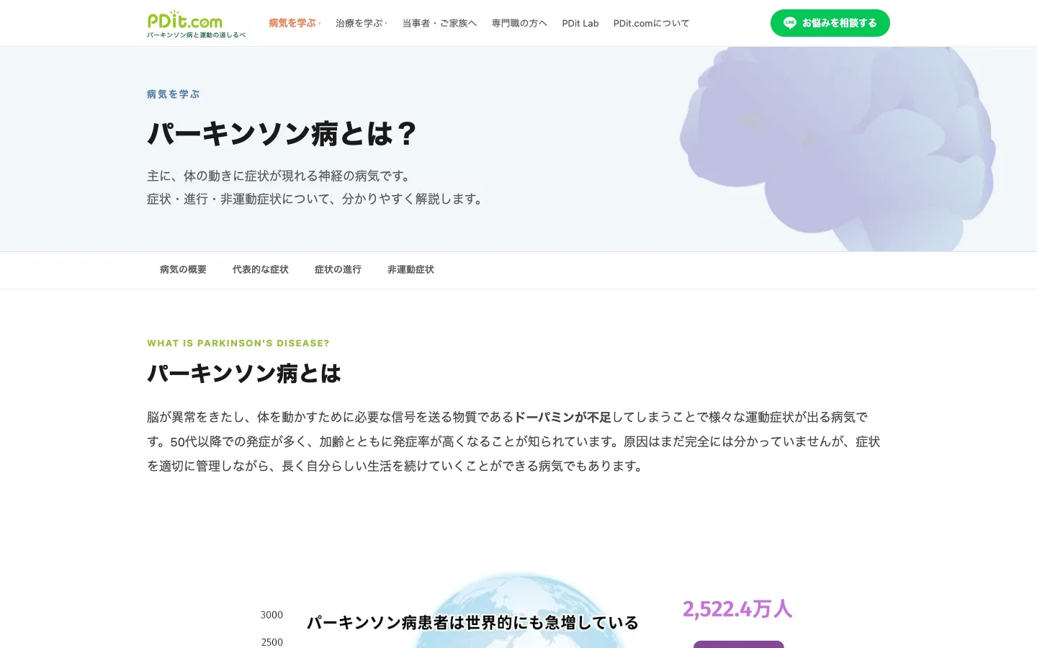1037x648 pixels.
Task: Click the 2500 axis label on chart
Action: [272, 642]
